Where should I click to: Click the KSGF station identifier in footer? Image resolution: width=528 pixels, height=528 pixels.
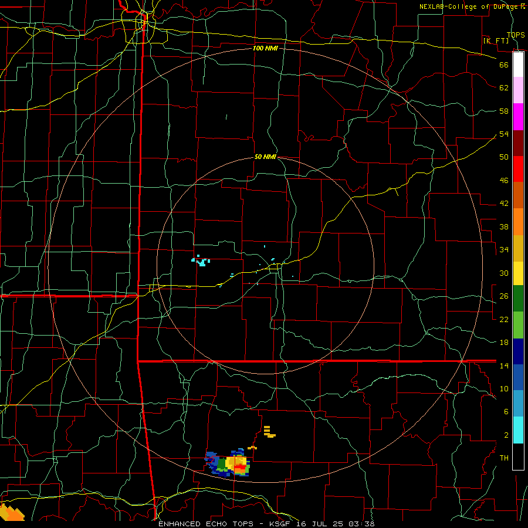point(279,524)
